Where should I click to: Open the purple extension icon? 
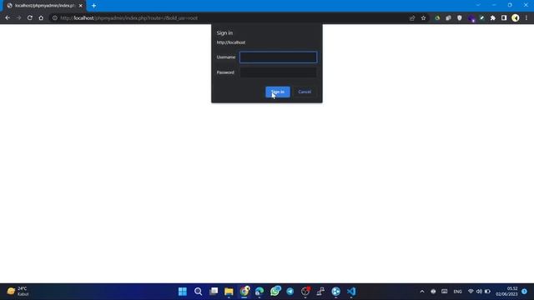(x=471, y=18)
